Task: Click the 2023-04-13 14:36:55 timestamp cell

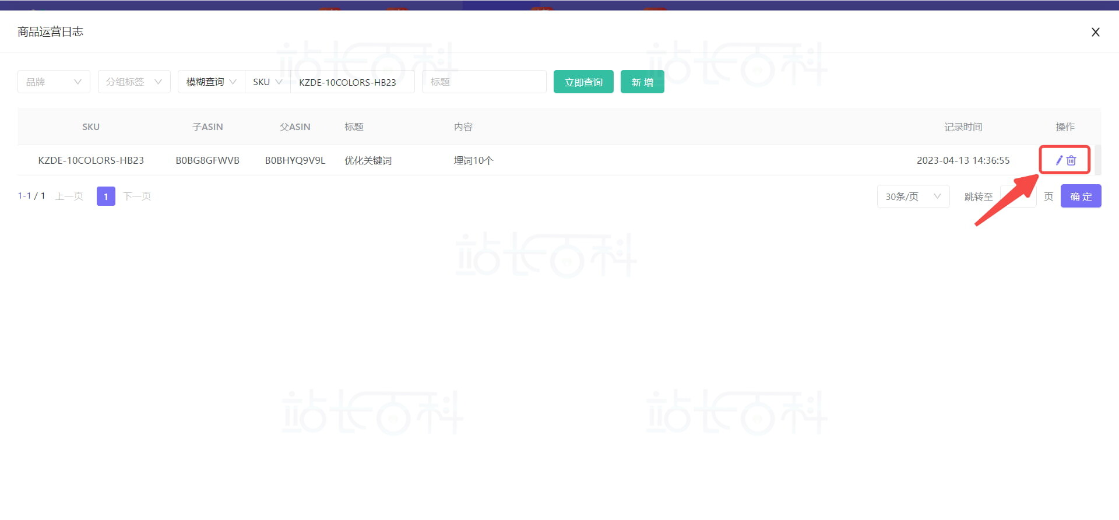Action: click(x=963, y=160)
